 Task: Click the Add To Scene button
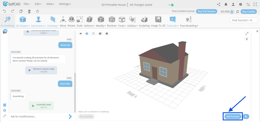click(233, 116)
